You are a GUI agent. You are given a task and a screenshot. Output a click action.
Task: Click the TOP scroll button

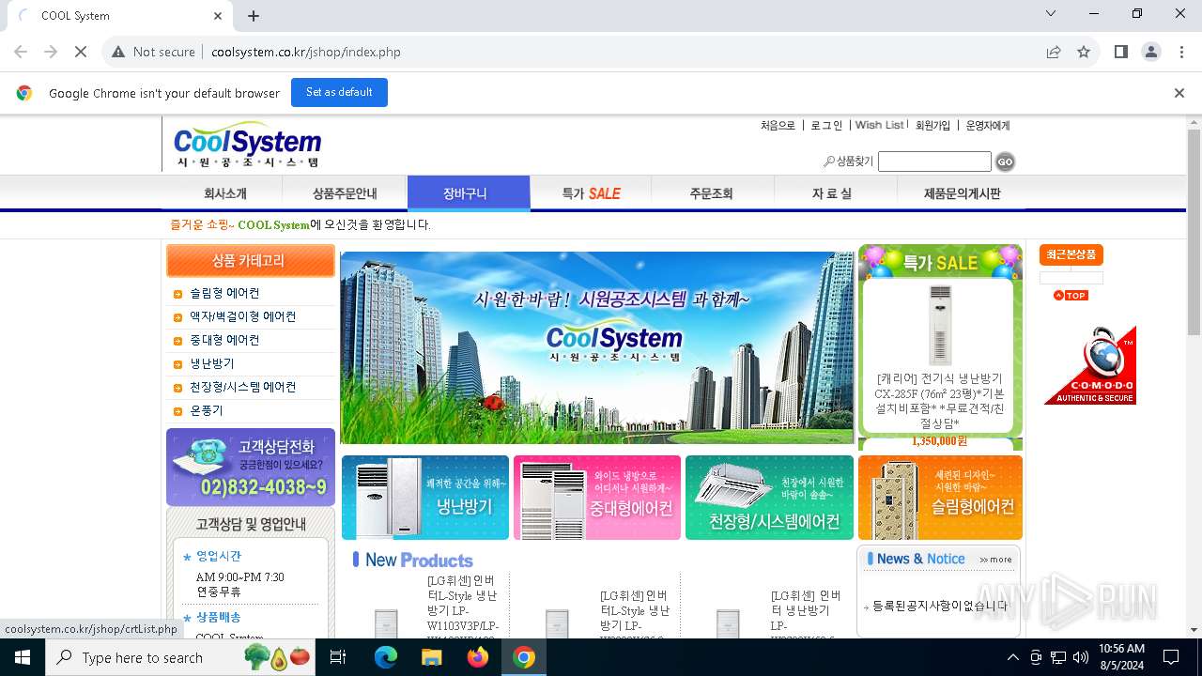point(1071,295)
